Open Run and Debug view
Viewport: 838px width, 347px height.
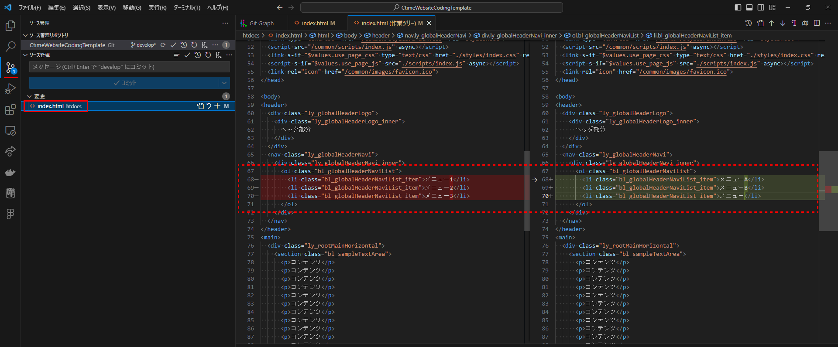[10, 89]
